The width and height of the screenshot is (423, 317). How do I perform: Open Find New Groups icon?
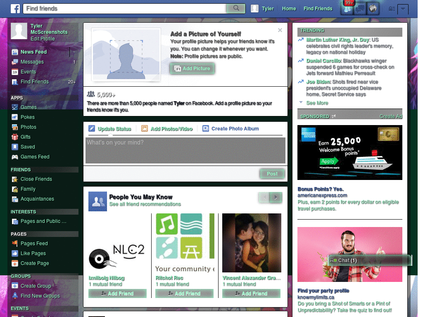(15, 296)
